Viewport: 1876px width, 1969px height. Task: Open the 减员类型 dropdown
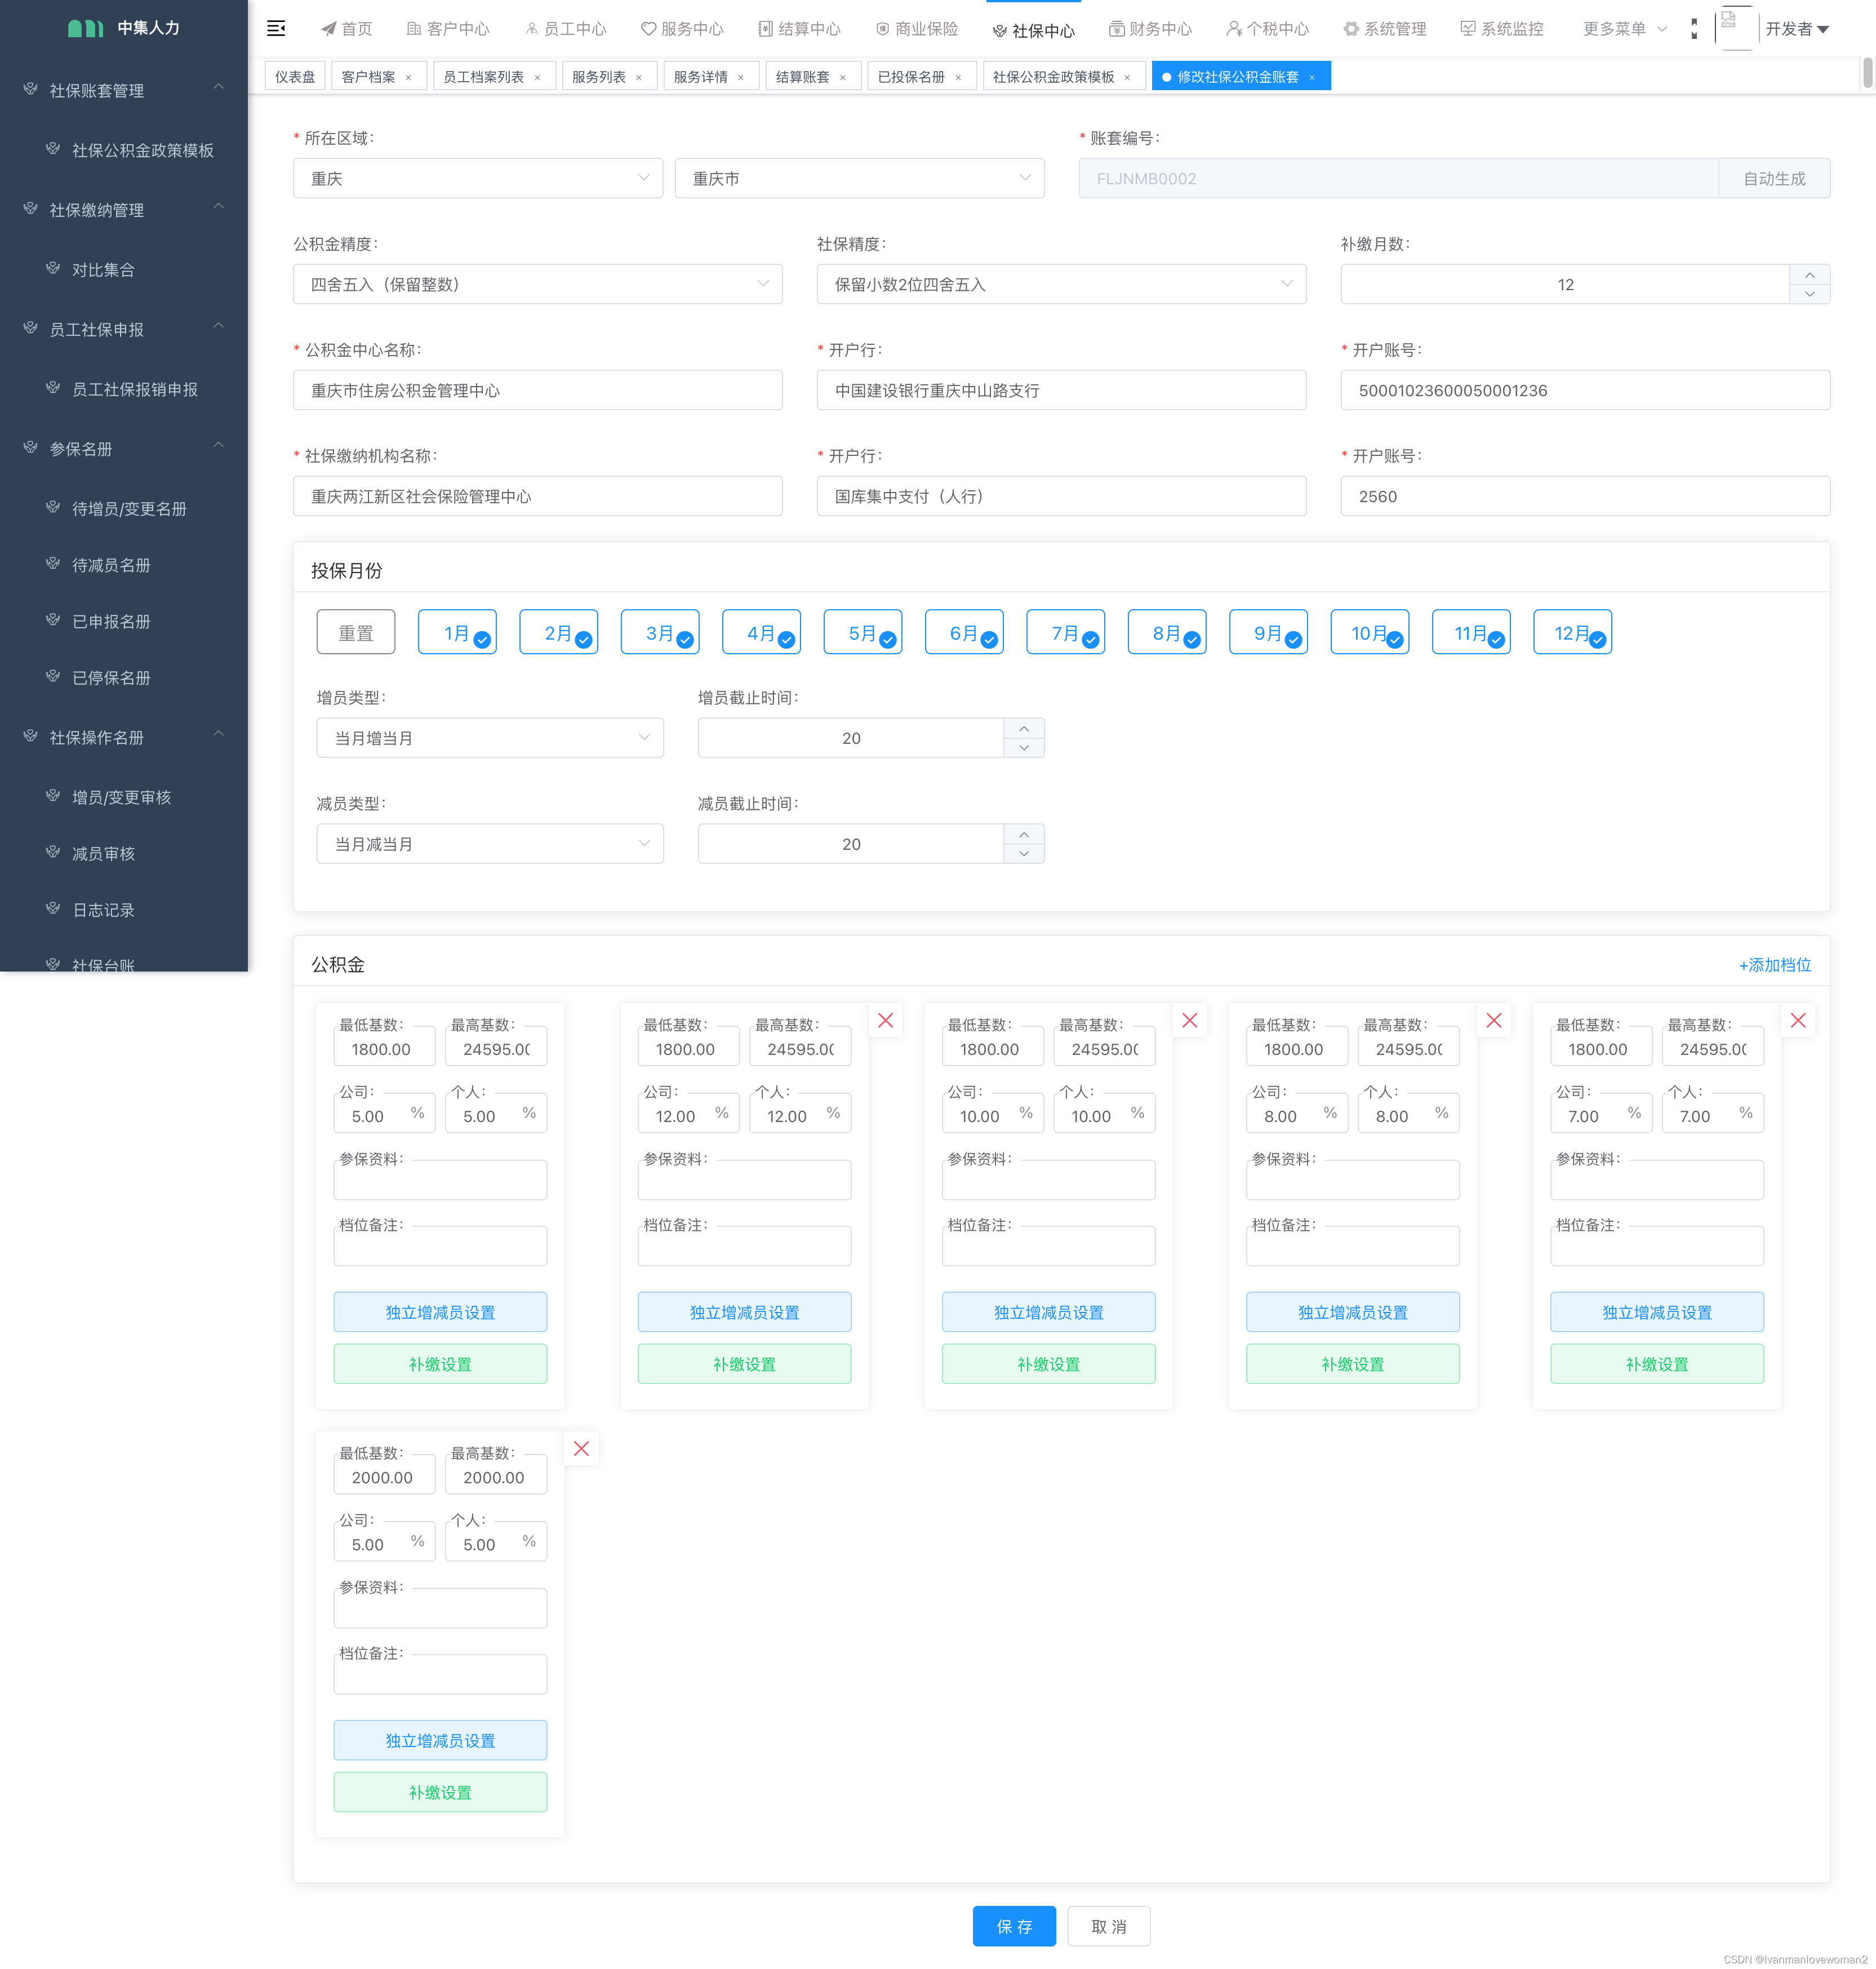[x=490, y=844]
